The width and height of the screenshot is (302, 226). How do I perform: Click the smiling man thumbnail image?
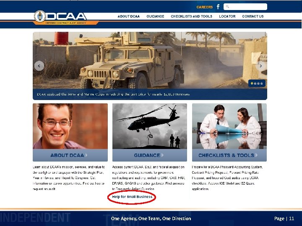[70, 126]
